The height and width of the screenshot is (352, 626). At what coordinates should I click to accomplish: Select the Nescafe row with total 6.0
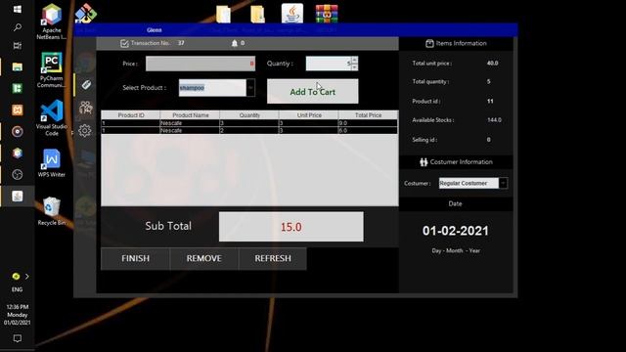(249, 130)
